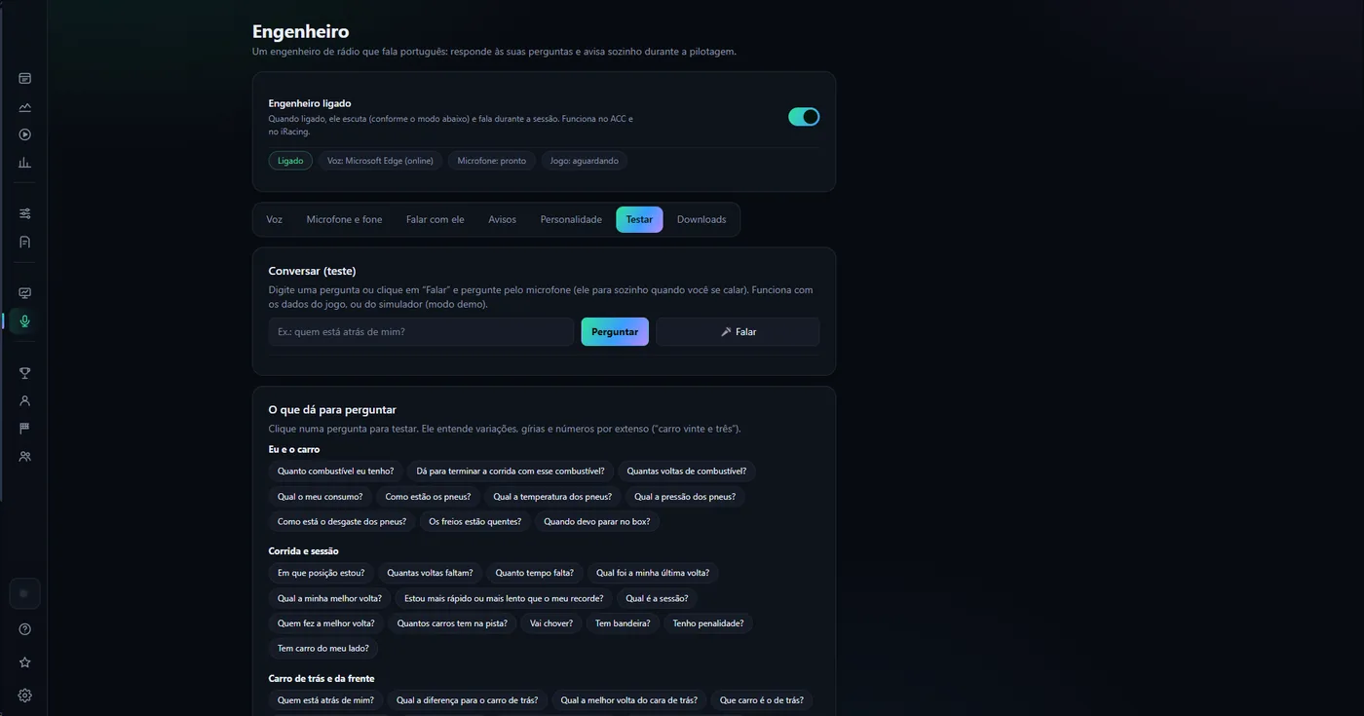Switch to the Downloads tab
This screenshot has height=716, width=1364.
pos(701,220)
